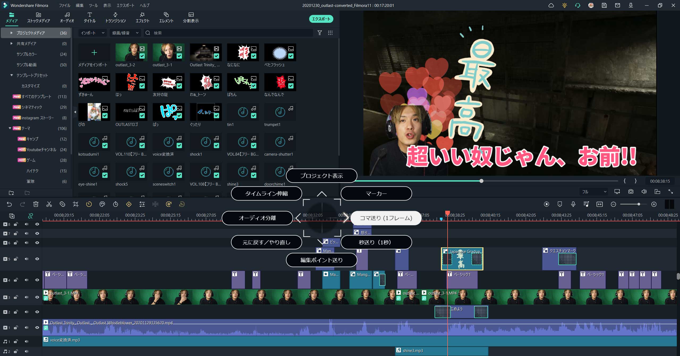The width and height of the screenshot is (680, 356).
Task: Select the scissors split tool
Action: click(x=49, y=204)
